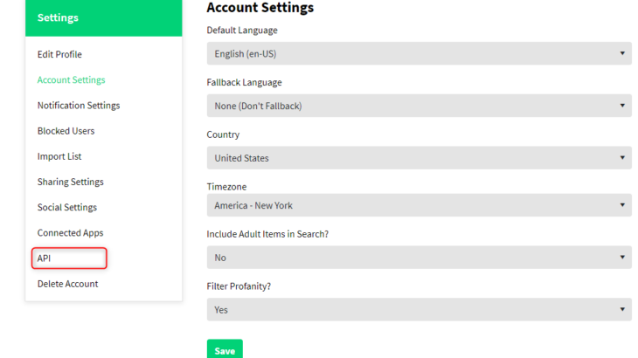Select Import List from the settings menu
The height and width of the screenshot is (358, 638).
pyautogui.click(x=59, y=156)
